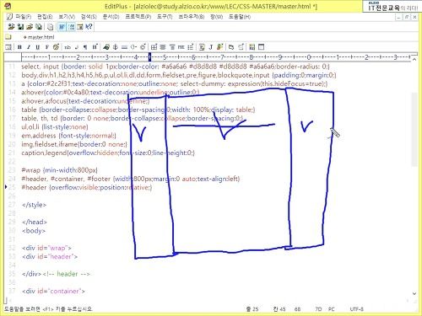
Task: Insert line break icon after nb
Action: 76,47
